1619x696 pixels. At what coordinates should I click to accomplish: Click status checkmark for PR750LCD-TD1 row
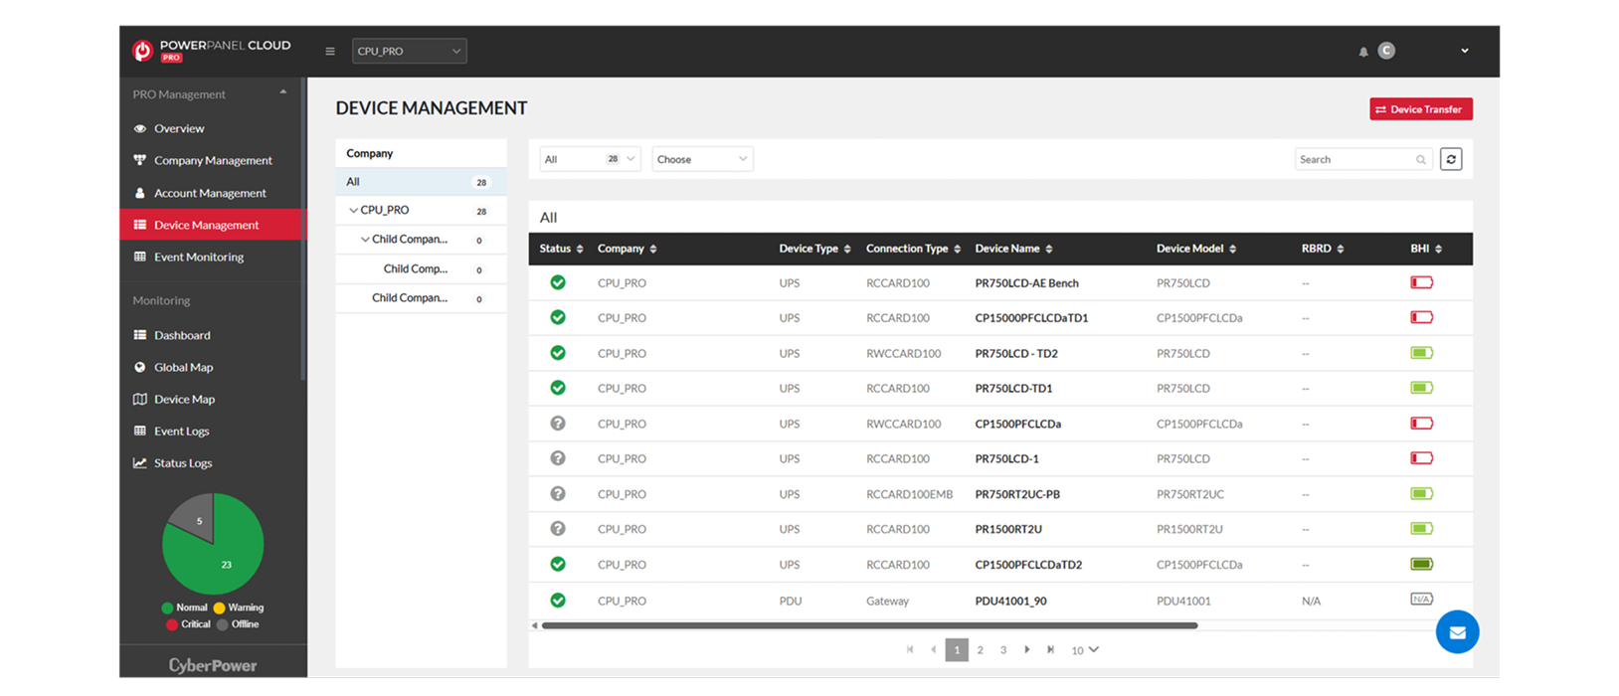(x=558, y=388)
